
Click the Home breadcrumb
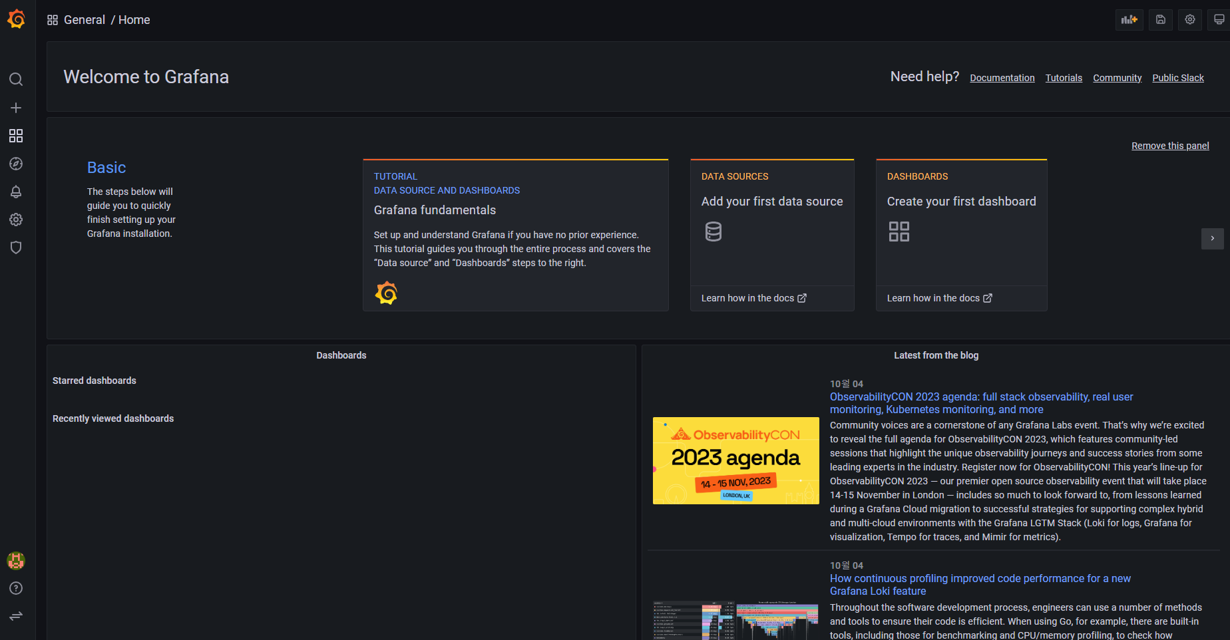pos(134,20)
